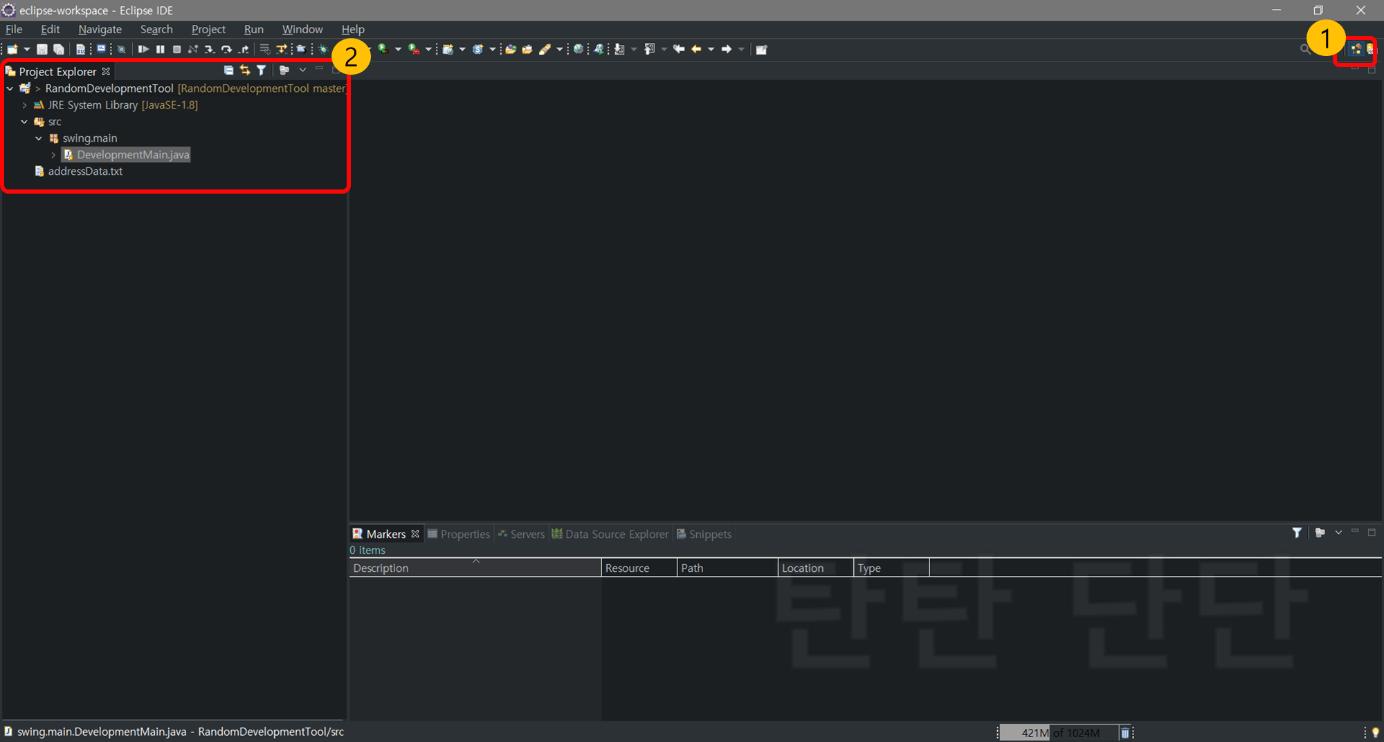Viewport: 1384px width, 742px height.
Task: Click the New Servlet (S) icon
Action: point(478,49)
